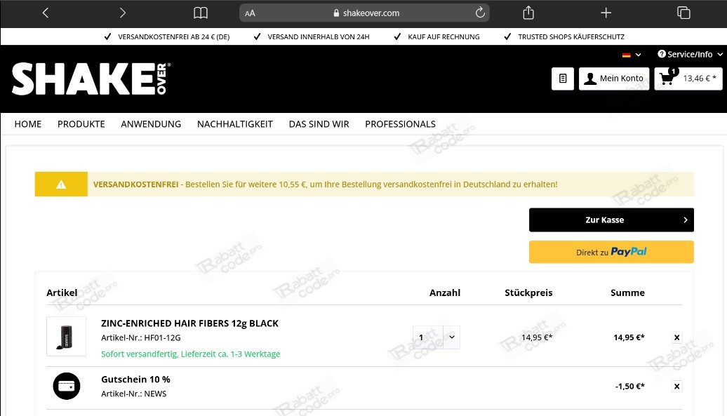Screen dimensions: 727x416
Task: Go back with Safari back arrow
Action: coord(46,13)
